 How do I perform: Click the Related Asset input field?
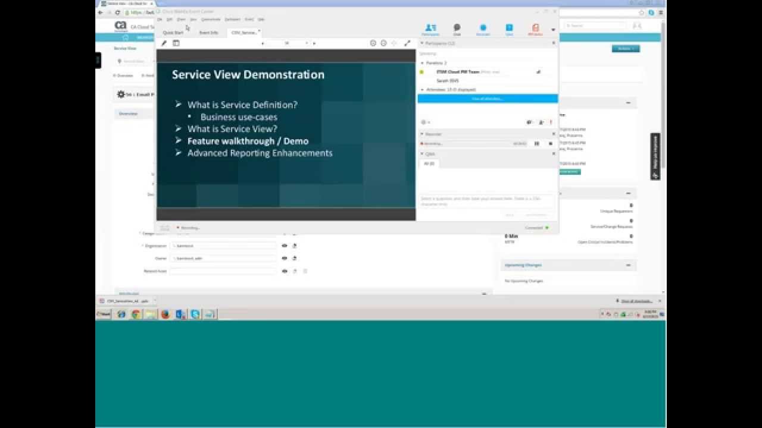[x=223, y=271]
